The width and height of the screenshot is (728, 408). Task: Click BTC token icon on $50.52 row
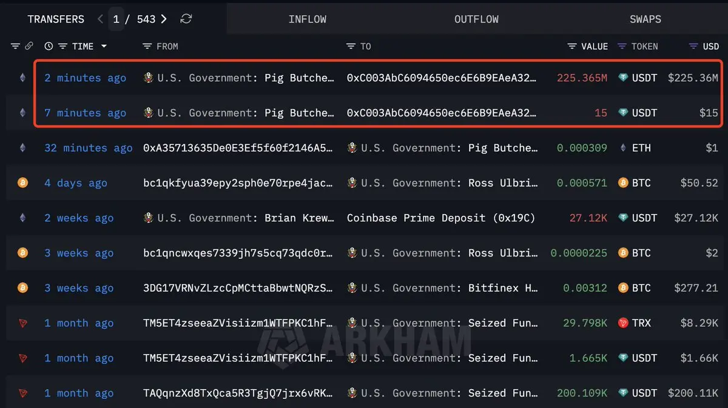pyautogui.click(x=622, y=183)
